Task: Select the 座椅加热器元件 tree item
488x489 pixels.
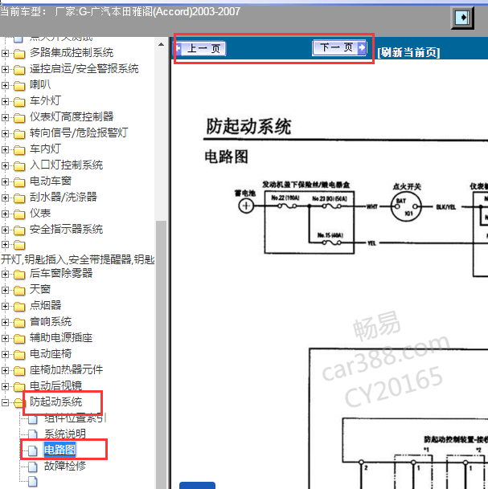Action: (66, 369)
